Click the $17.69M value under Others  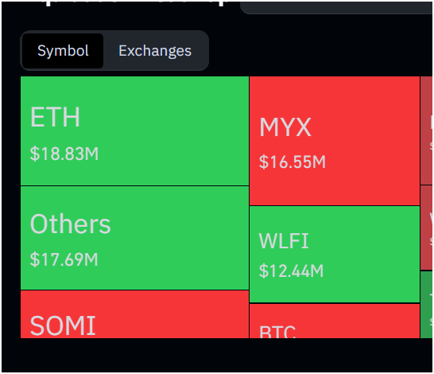click(x=64, y=259)
